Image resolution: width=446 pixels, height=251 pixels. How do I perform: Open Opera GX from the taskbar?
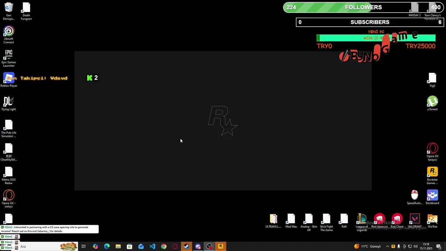point(175,246)
